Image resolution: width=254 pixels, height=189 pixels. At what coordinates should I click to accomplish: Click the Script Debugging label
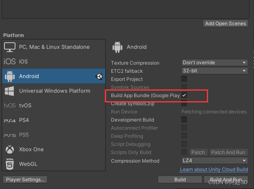130,144
